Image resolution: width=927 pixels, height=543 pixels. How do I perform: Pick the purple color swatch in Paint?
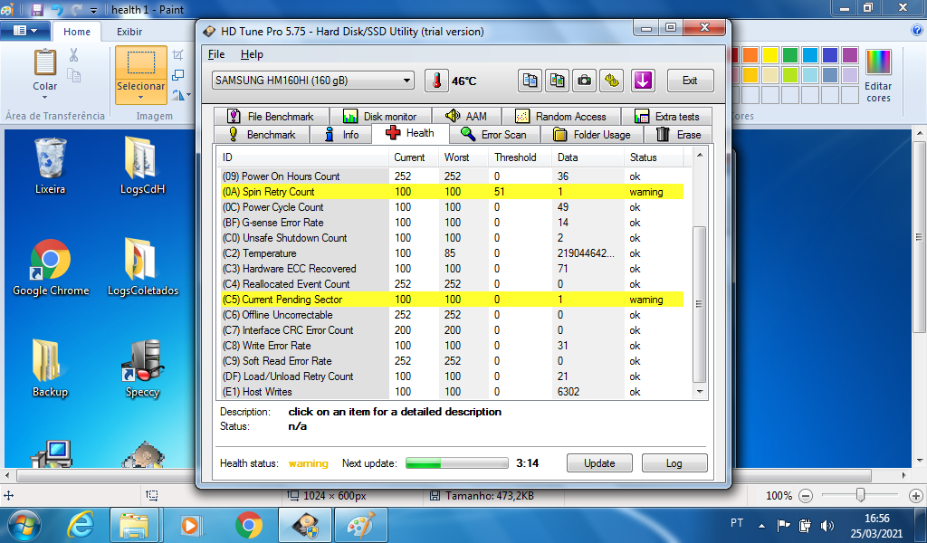click(849, 55)
